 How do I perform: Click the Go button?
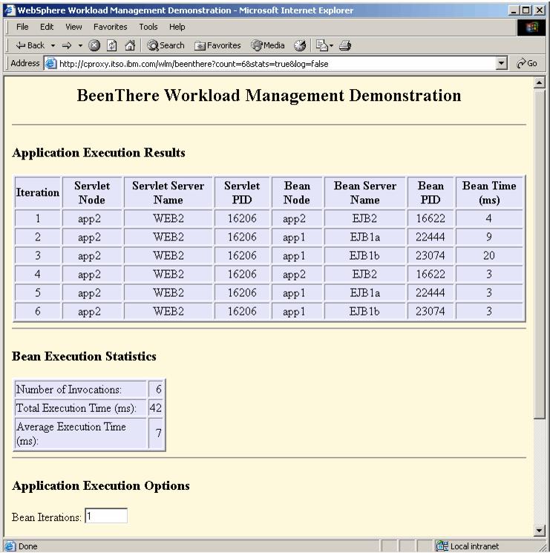pos(527,64)
